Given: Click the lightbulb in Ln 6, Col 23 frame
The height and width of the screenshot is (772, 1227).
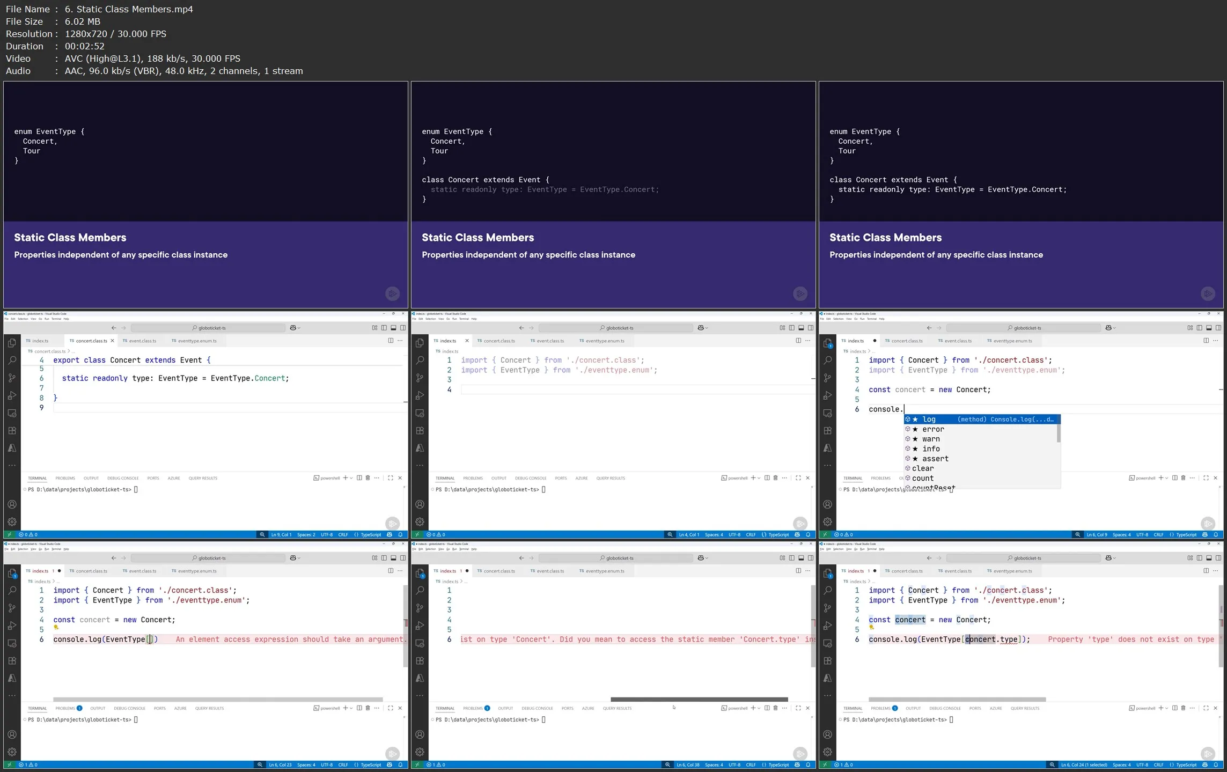Looking at the screenshot, I should click(56, 627).
